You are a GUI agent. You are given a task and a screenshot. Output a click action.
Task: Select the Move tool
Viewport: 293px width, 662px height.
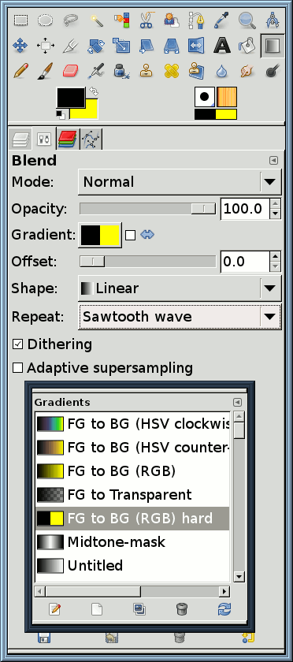click(20, 46)
